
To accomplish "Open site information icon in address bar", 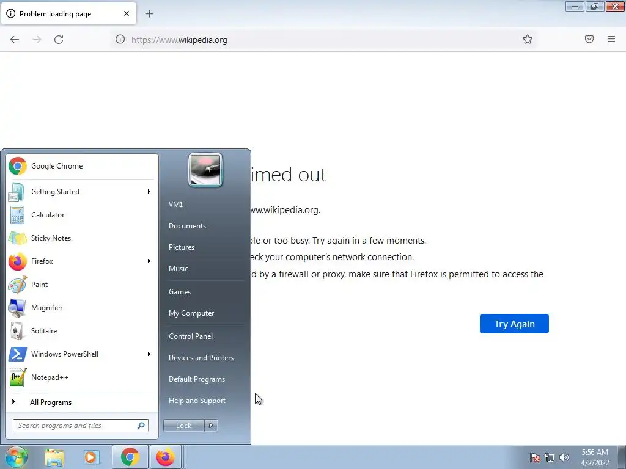I will [120, 39].
